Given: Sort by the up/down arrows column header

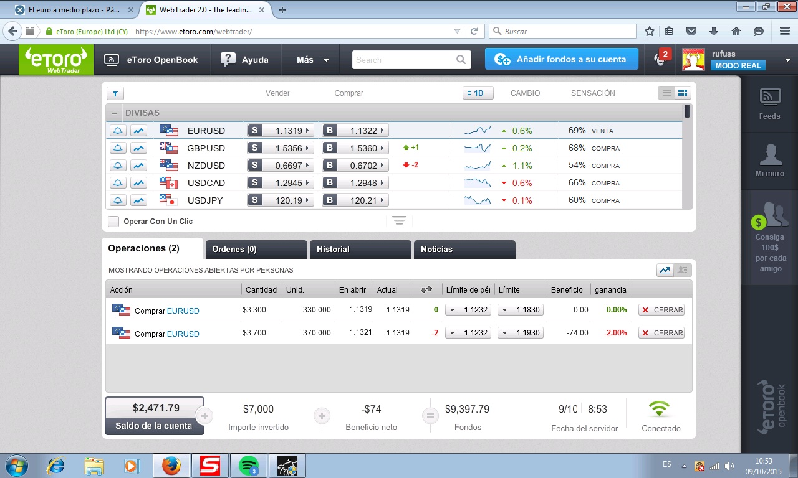Looking at the screenshot, I should click(x=426, y=289).
